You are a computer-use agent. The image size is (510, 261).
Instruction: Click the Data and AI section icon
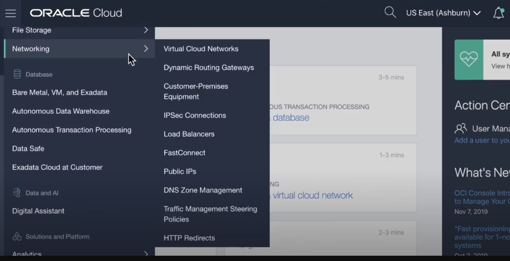[17, 193]
